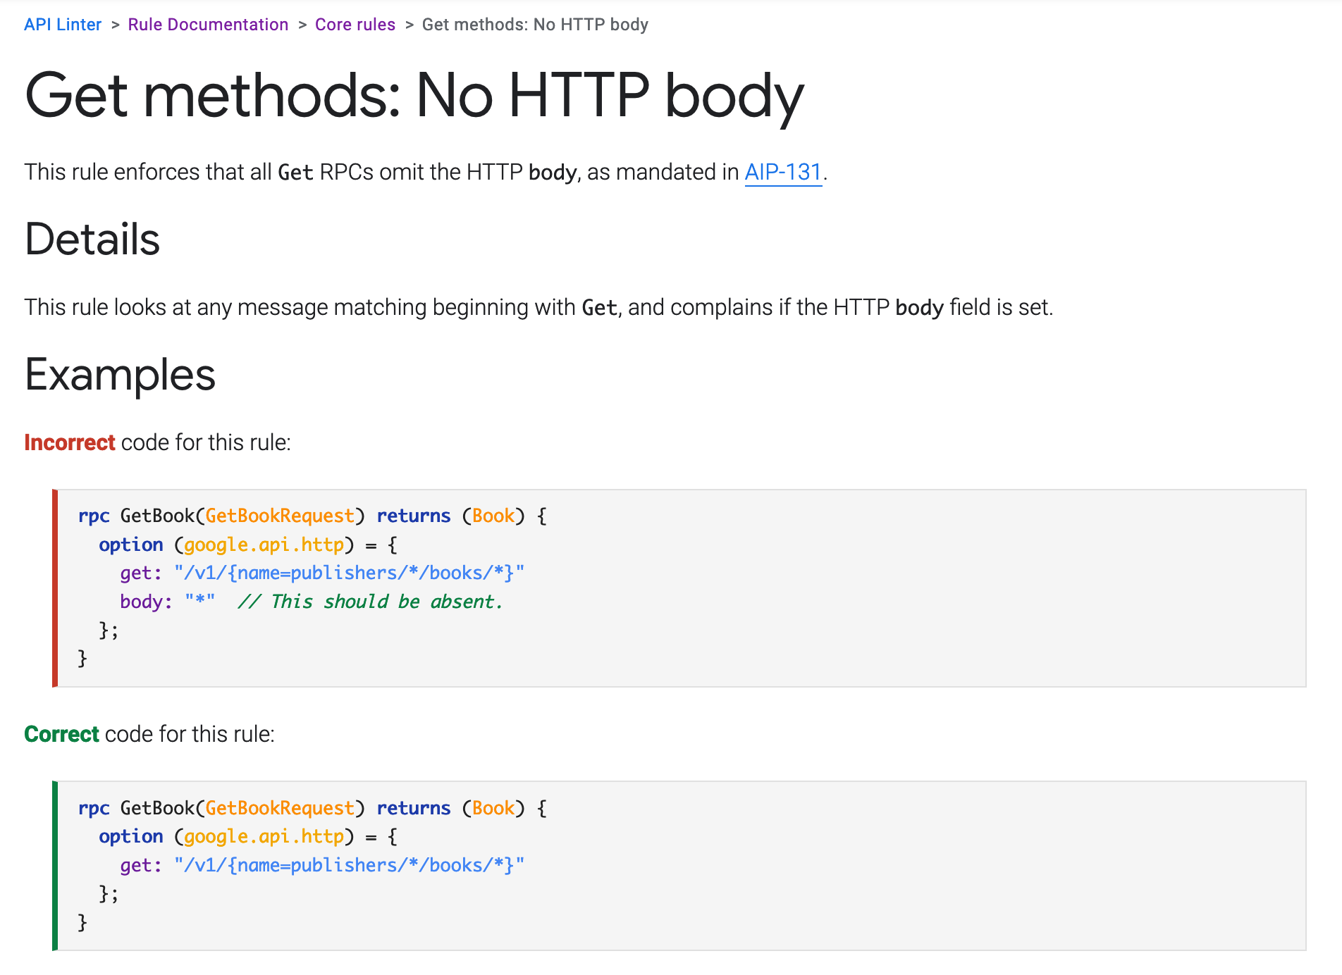Click GetBookRequest in the incorrect example

tap(279, 516)
